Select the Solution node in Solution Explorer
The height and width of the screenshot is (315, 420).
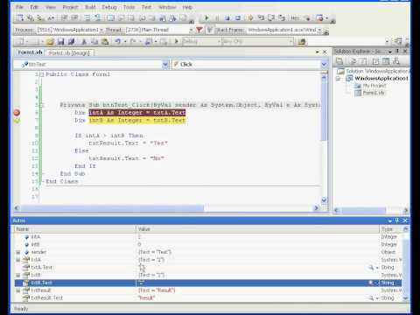377,71
